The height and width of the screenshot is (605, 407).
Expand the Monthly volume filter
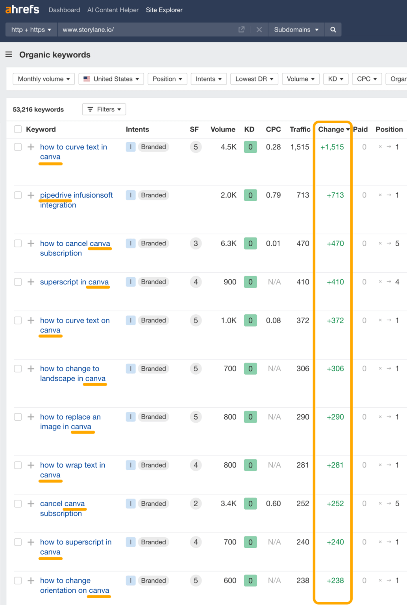[43, 79]
